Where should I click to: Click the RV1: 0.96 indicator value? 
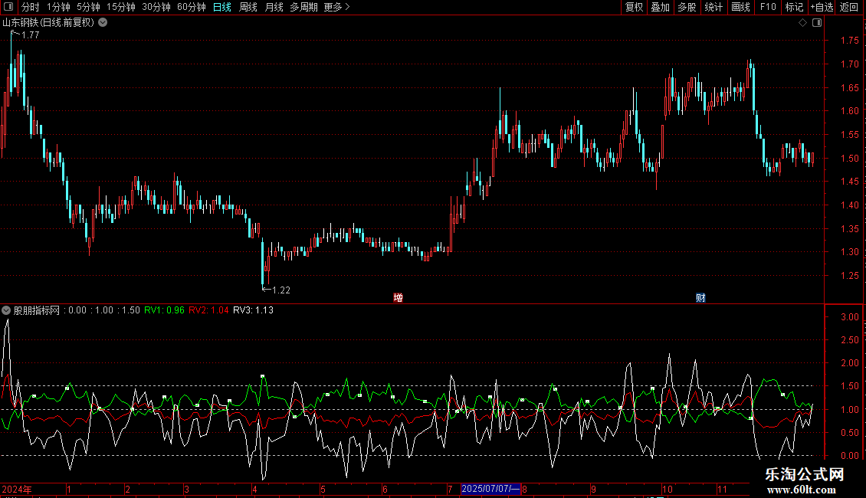164,310
